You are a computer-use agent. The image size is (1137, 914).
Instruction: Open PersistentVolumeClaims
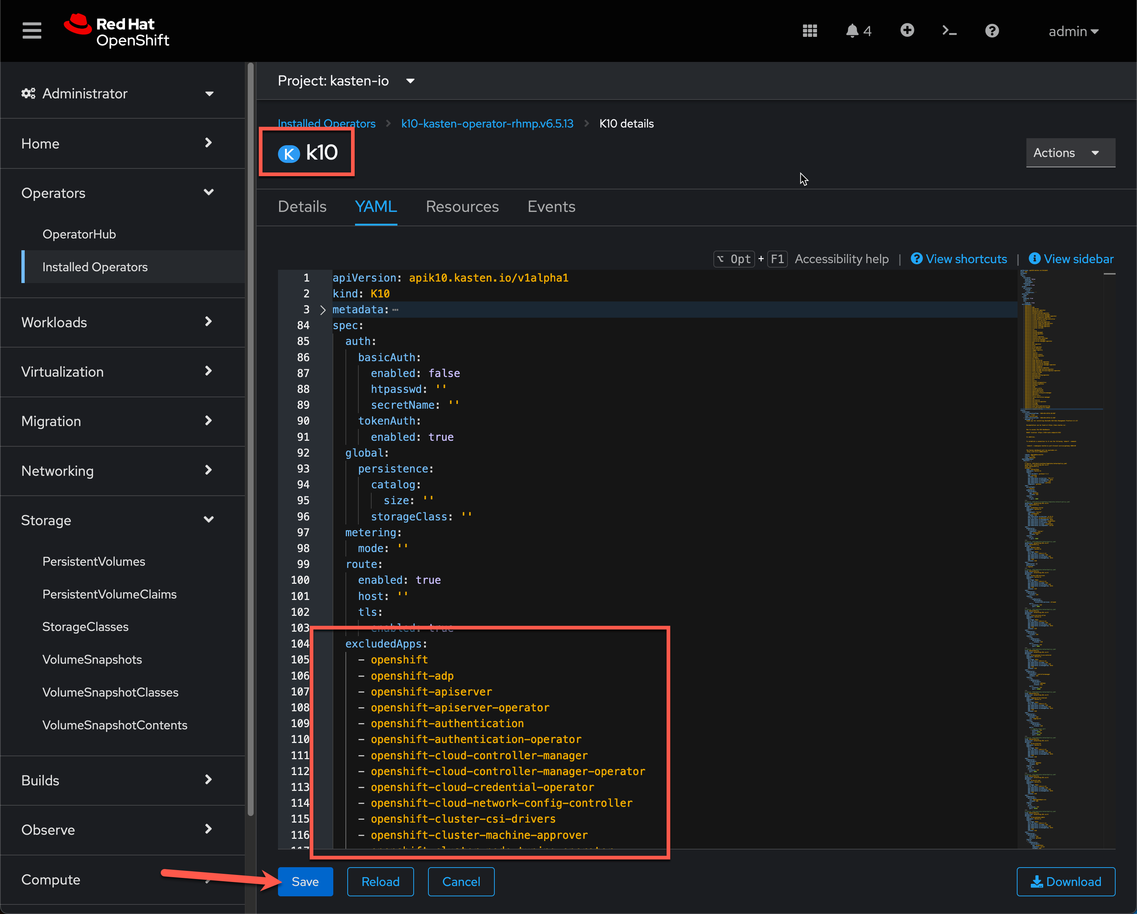[110, 594]
